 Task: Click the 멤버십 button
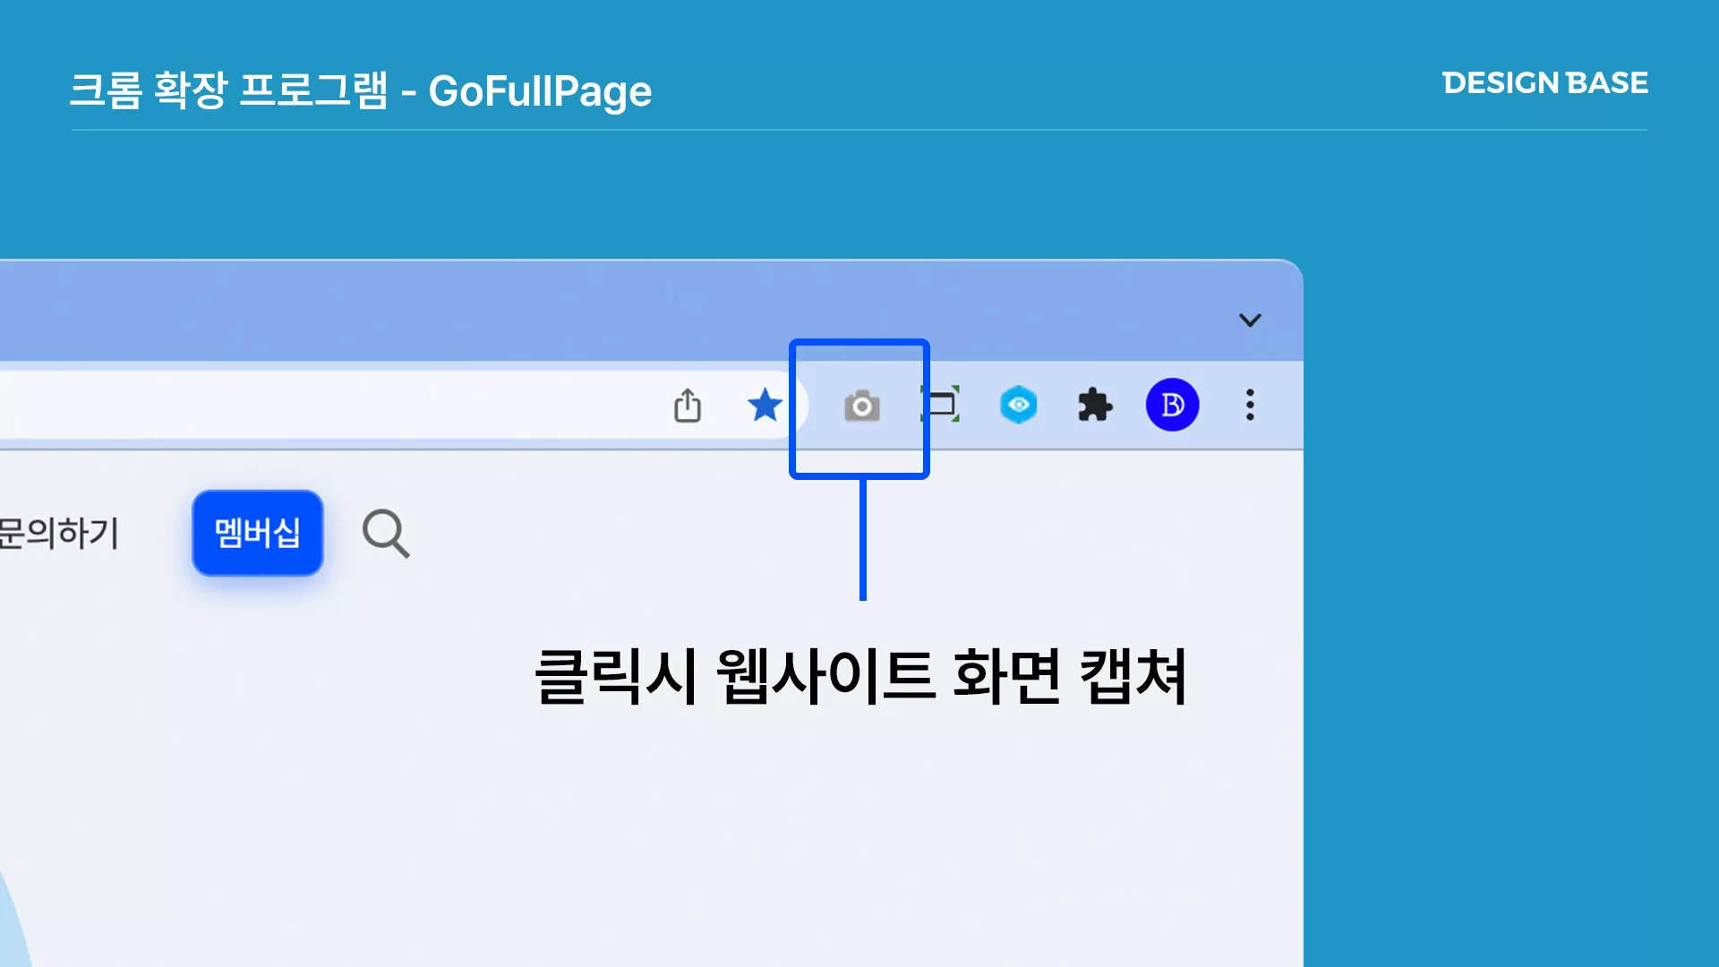click(x=258, y=533)
